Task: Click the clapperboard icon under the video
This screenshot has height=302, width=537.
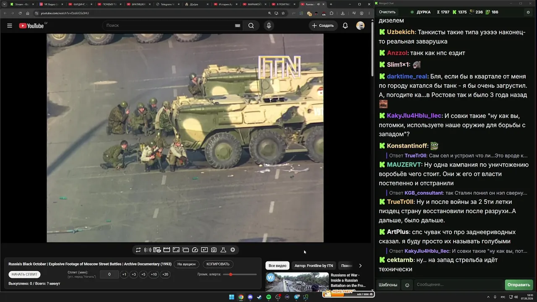Action: 167,250
